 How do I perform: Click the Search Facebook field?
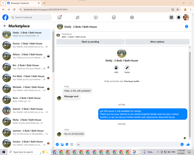click(x=31, y=17)
